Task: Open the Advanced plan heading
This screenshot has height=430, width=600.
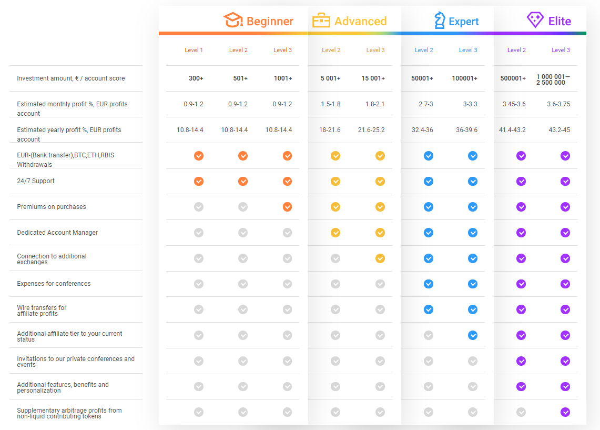Action: pos(360,21)
